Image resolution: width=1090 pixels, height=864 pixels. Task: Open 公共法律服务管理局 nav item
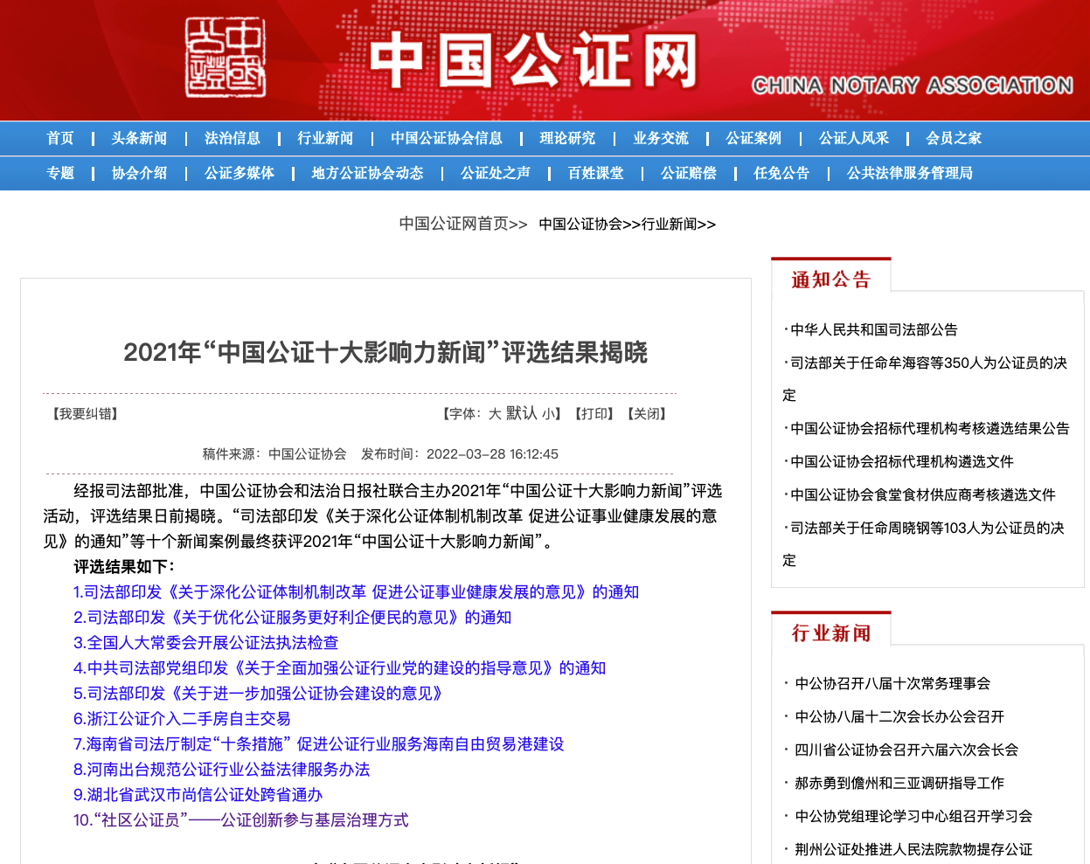coord(910,173)
